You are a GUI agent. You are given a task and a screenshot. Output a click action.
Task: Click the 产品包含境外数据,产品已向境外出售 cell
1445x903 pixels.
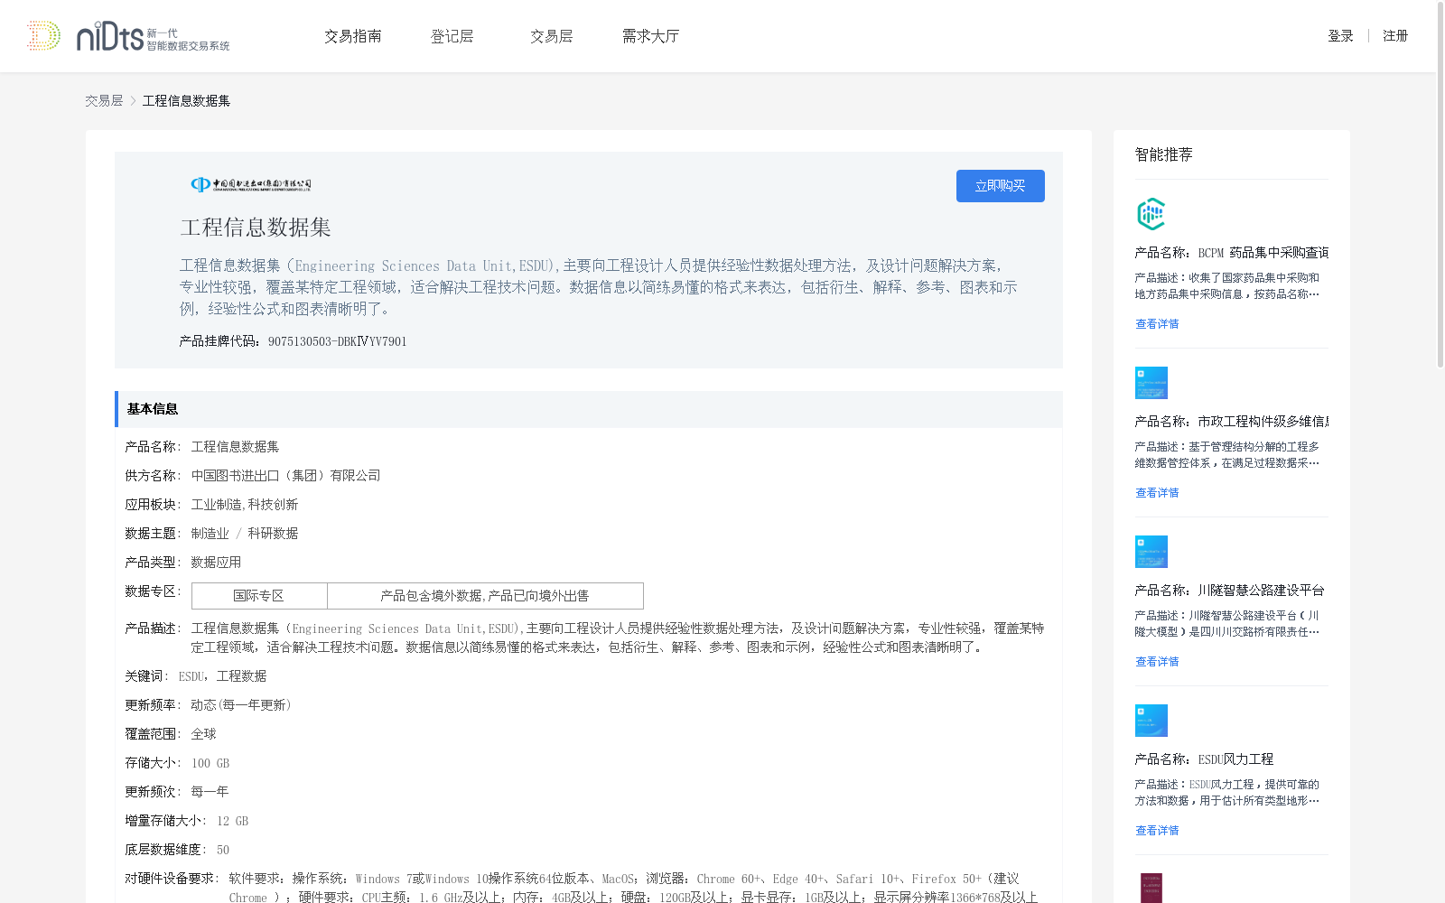point(485,596)
